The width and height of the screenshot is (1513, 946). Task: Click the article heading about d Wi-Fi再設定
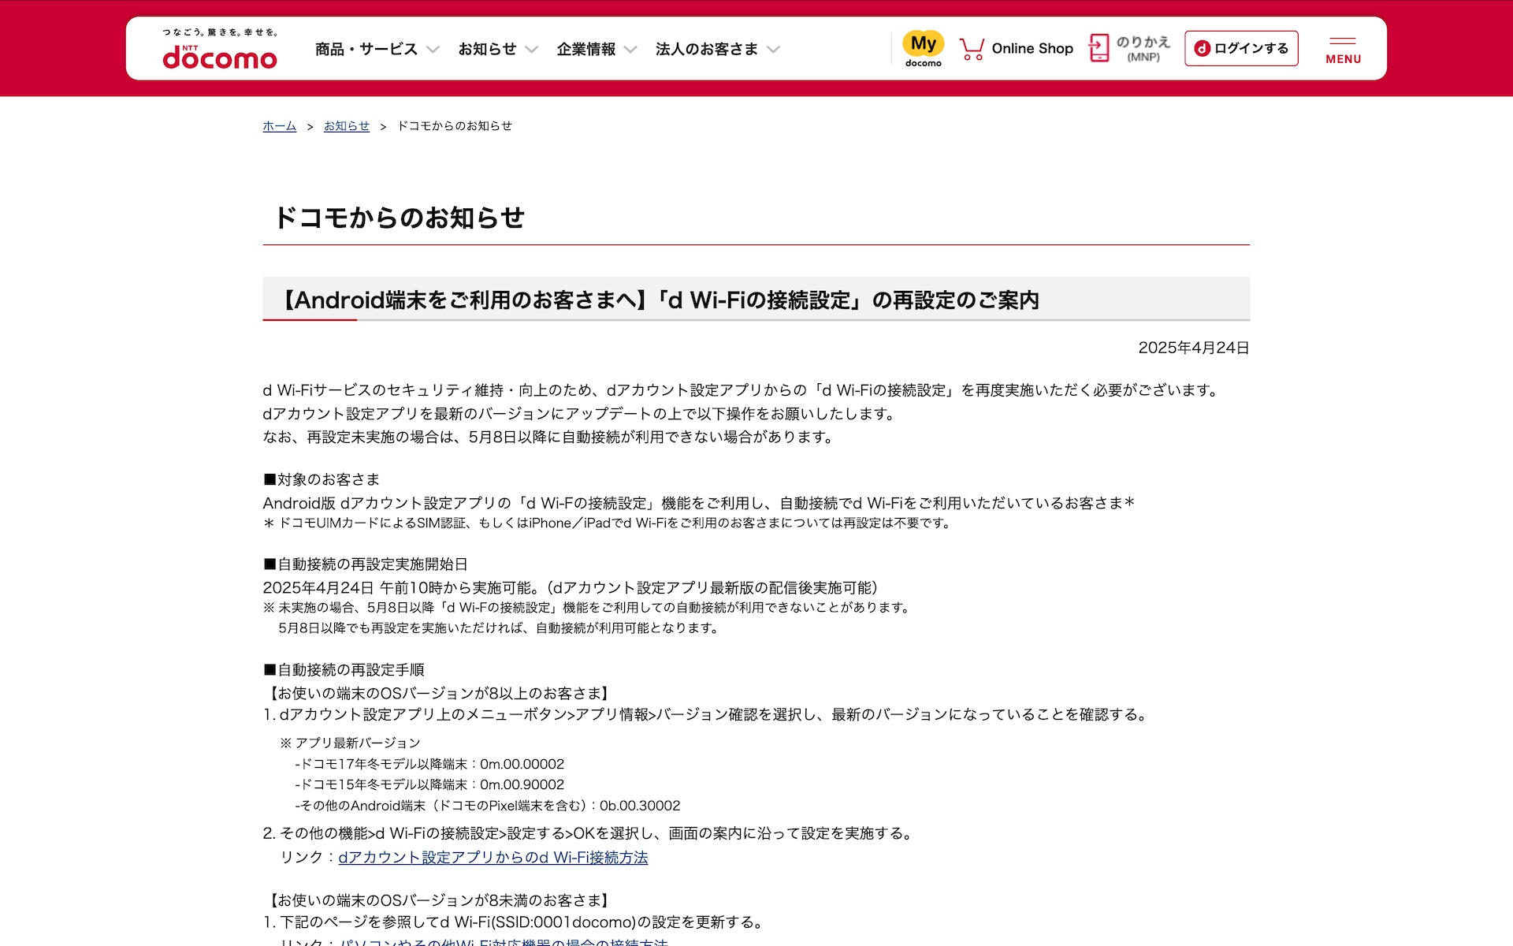[x=660, y=300]
